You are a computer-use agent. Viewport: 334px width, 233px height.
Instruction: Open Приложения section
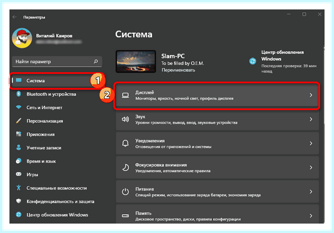click(x=41, y=134)
